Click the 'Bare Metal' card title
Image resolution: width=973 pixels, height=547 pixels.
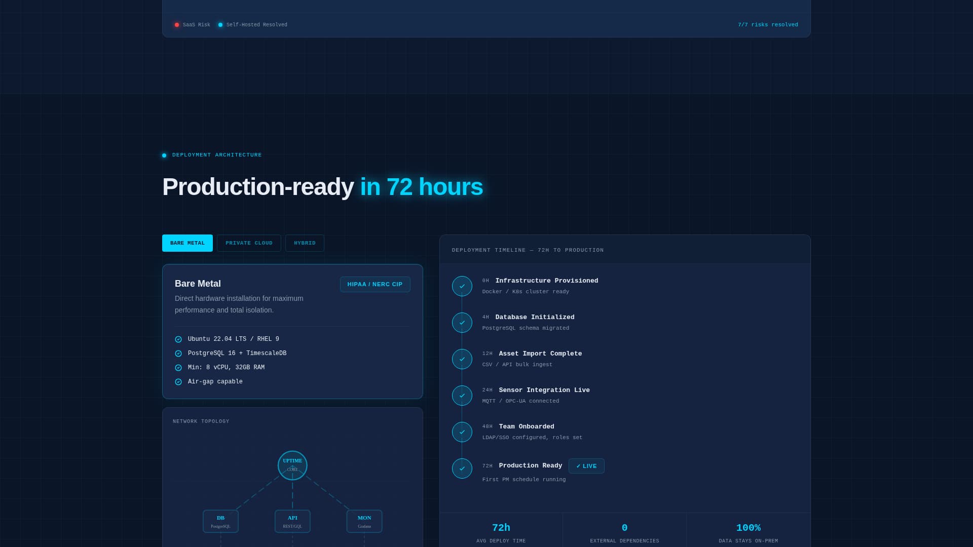[x=198, y=284]
